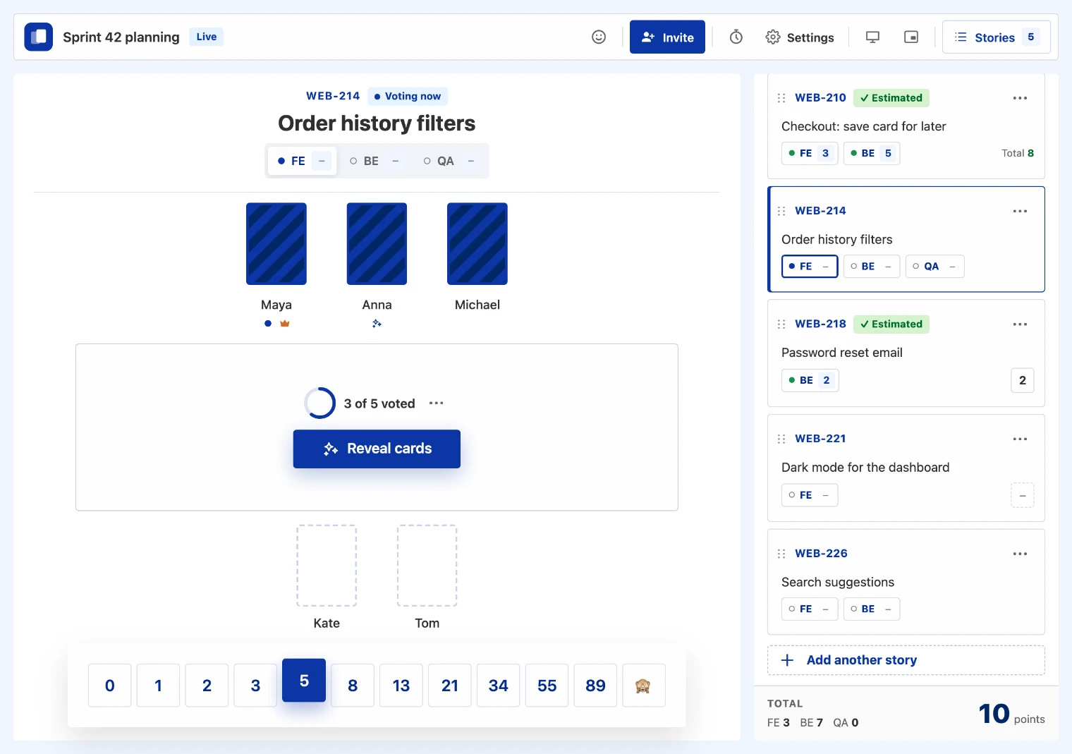
Task: Select the FE chip on Search suggestions story
Action: point(810,609)
